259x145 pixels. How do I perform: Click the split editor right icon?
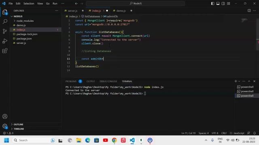[x=249, y=11]
